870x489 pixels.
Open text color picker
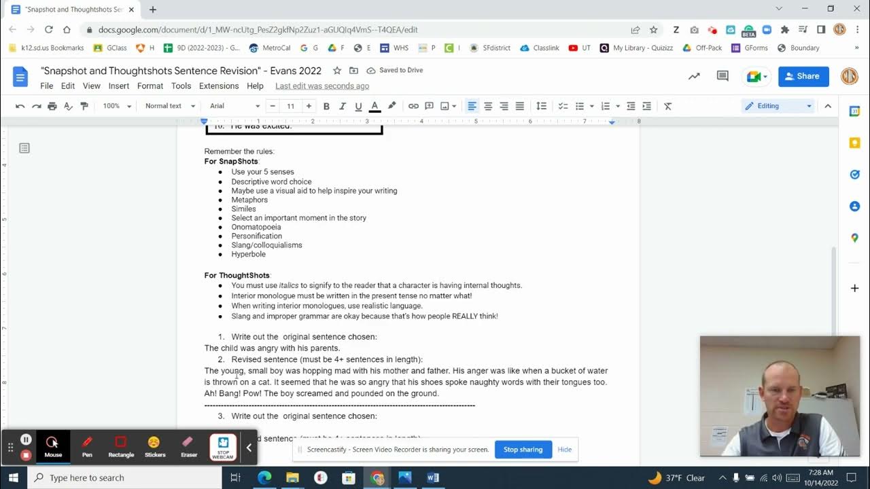point(375,106)
